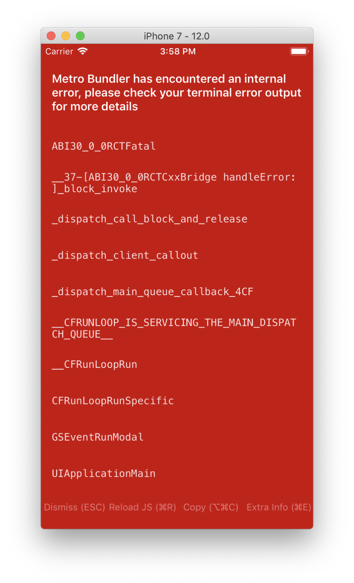Click the battery indicator icon

pos(300,51)
